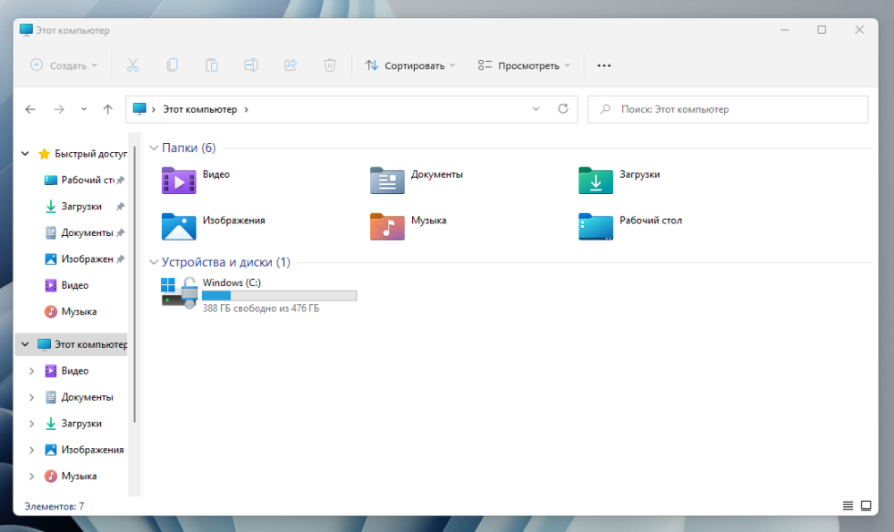Click the Delete trash bin icon
894x532 pixels.
tap(330, 65)
